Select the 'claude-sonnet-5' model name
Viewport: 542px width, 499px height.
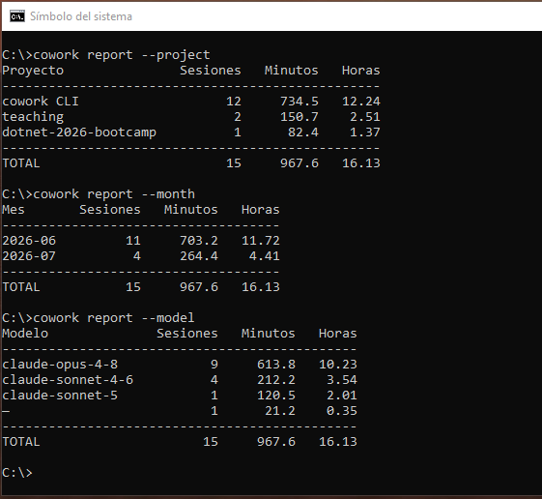(x=60, y=396)
